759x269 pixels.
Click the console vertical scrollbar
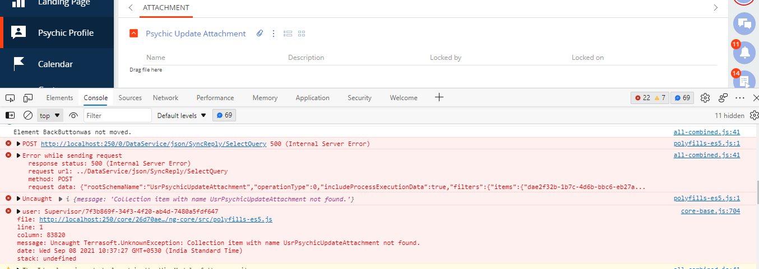pos(757,192)
